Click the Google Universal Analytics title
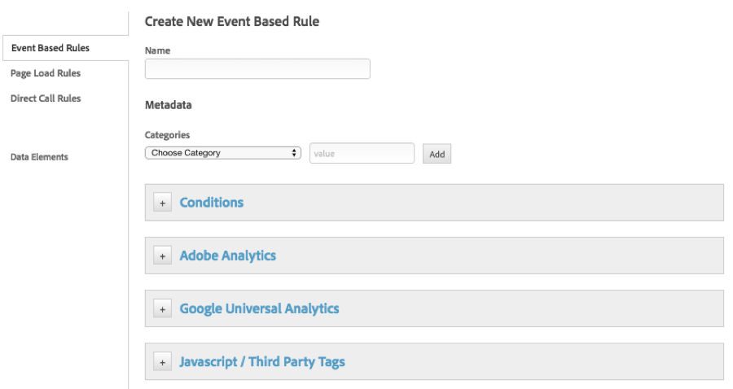The height and width of the screenshot is (389, 733). point(260,308)
